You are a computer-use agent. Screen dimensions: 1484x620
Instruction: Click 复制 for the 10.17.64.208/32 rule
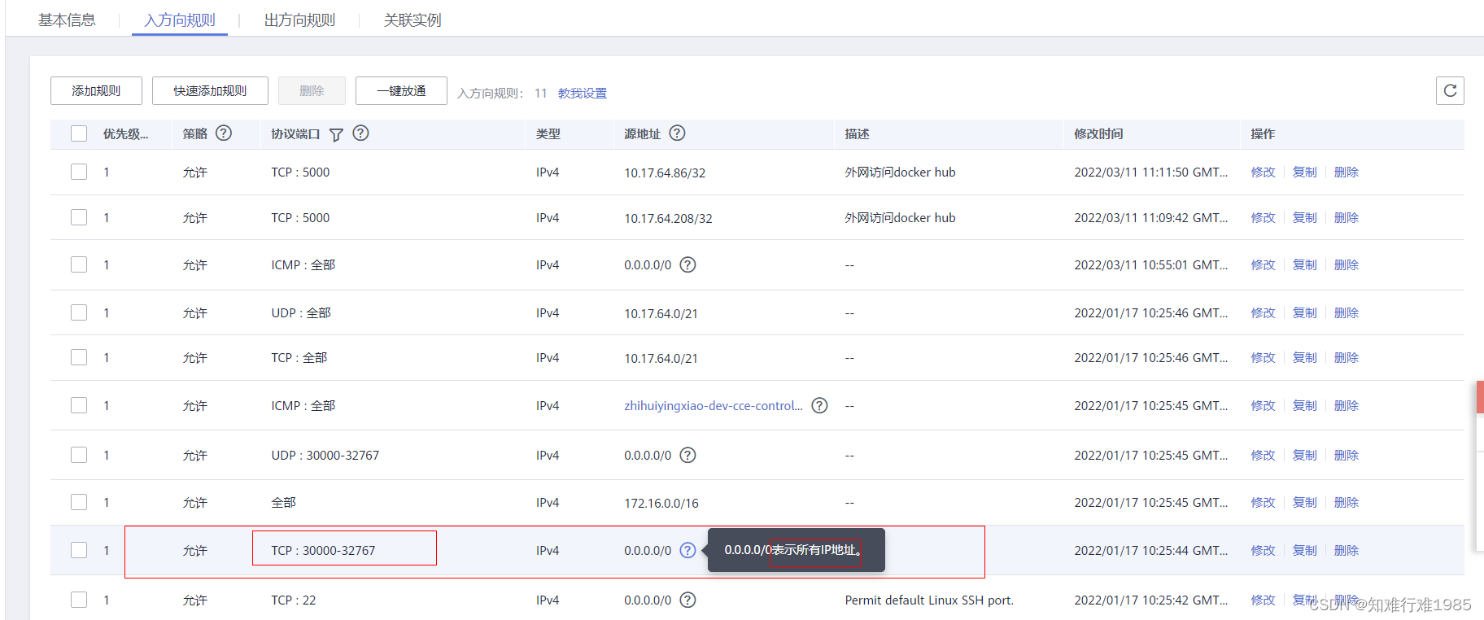(x=1304, y=217)
